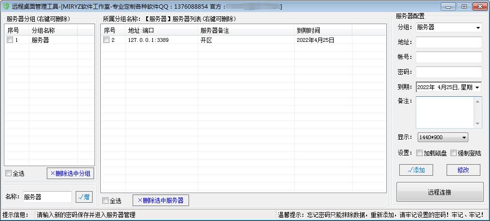
Task: Close the 远程桌面管理工具 window
Action: pos(480,7)
